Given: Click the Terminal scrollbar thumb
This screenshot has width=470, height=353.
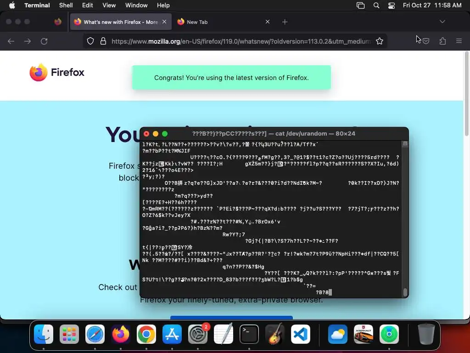Looking at the screenshot, I should [405, 292].
